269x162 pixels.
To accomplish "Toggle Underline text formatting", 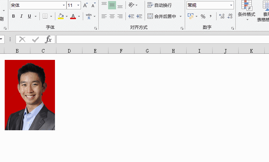I will point(29,16).
